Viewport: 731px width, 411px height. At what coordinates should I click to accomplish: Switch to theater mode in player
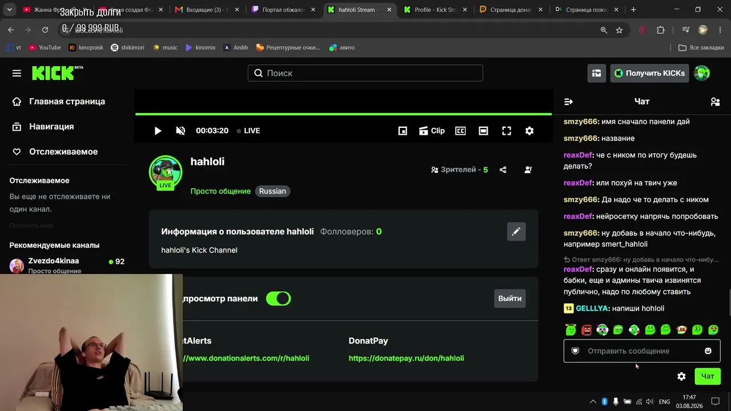483,131
